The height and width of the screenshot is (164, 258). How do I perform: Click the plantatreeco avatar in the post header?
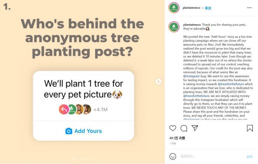(174, 8)
